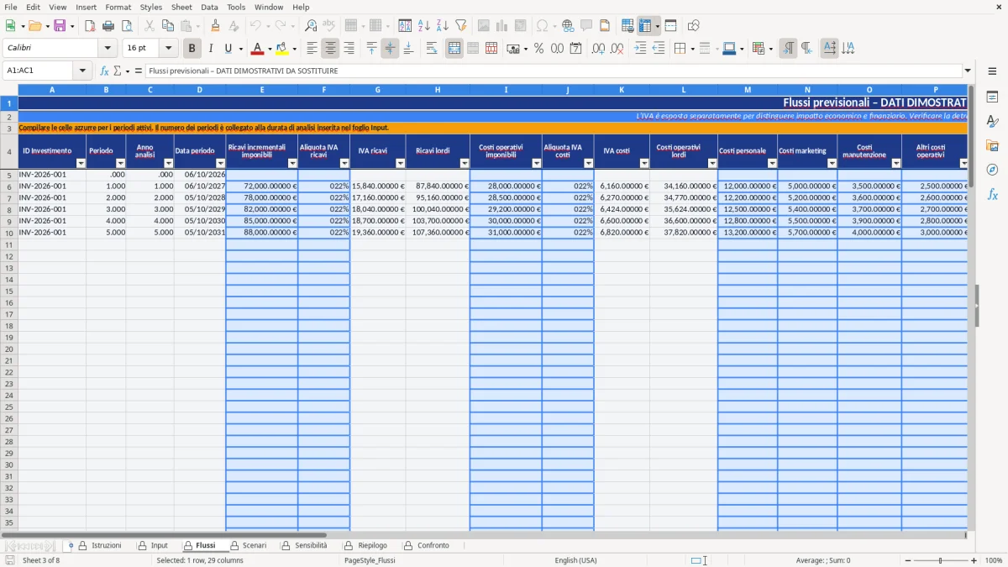Sort descending with Z-A icon
The height and width of the screenshot is (567, 1008).
click(443, 26)
